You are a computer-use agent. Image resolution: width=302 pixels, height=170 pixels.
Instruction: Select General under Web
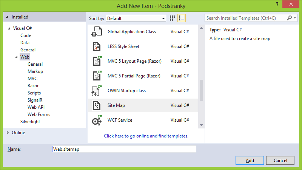pos(35,64)
